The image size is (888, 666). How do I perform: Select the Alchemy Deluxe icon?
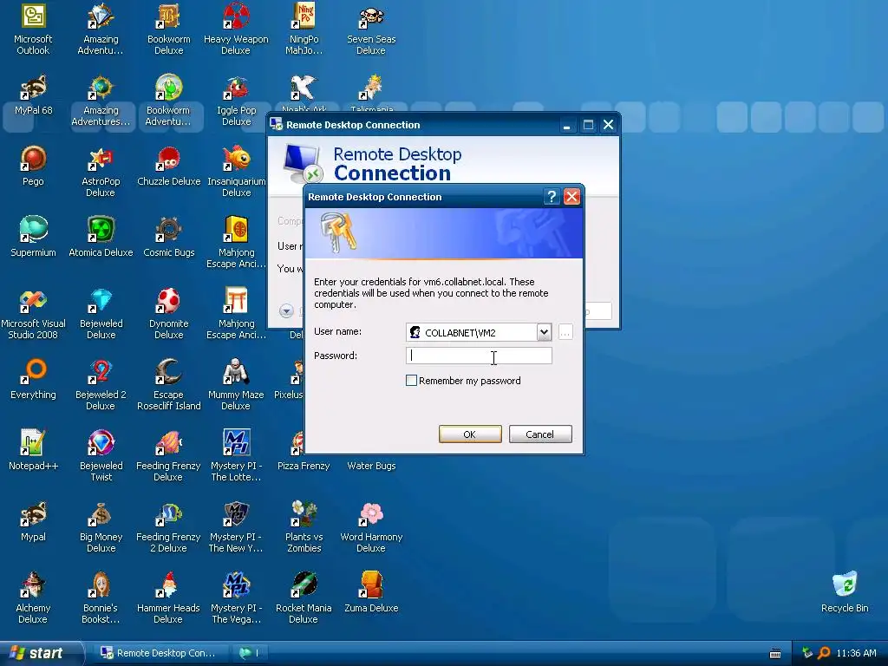pyautogui.click(x=33, y=598)
